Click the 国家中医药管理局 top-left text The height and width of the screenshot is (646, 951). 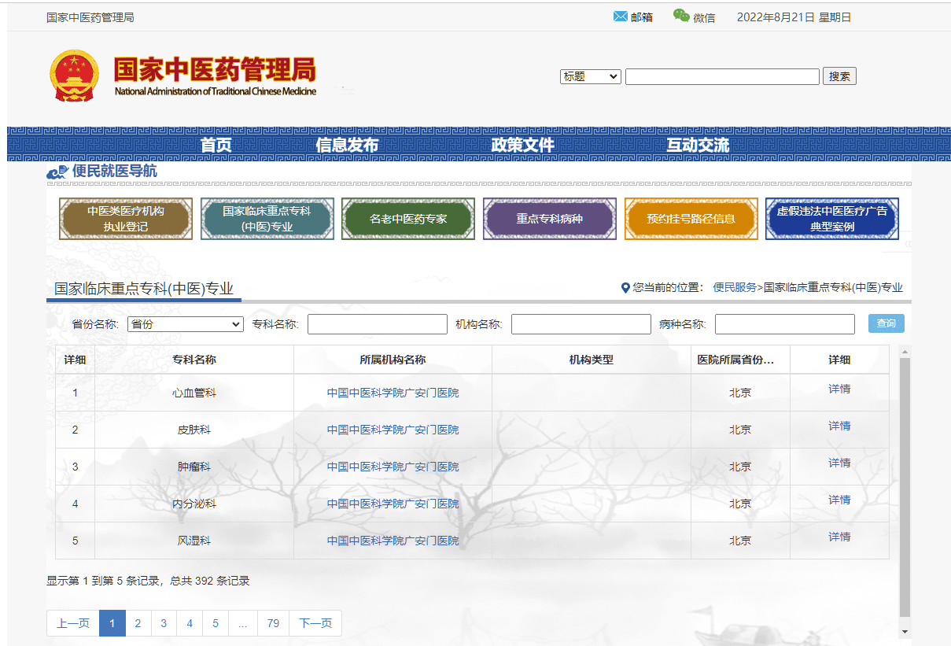[90, 17]
